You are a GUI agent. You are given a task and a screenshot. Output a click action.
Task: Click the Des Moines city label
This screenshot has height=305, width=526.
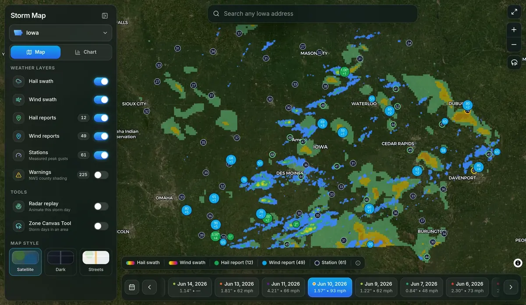click(x=290, y=173)
